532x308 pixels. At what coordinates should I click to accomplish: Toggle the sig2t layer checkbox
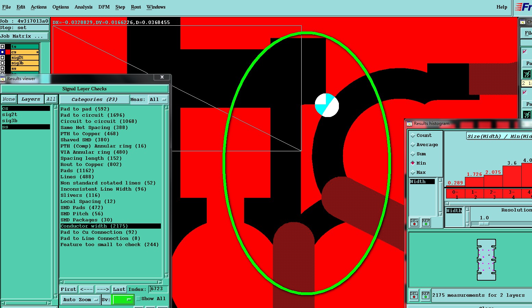[2, 57]
